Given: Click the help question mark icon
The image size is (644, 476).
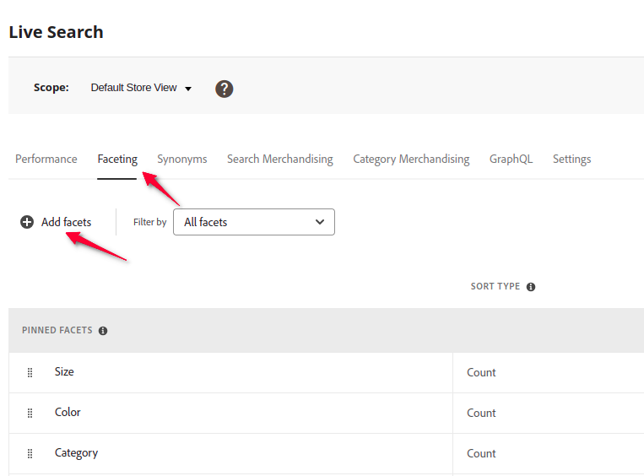Looking at the screenshot, I should [225, 89].
